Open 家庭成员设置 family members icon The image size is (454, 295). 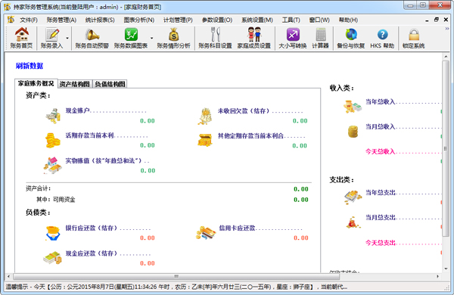254,38
